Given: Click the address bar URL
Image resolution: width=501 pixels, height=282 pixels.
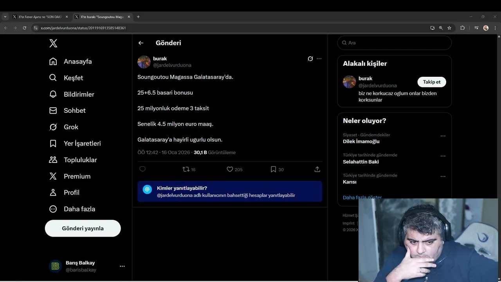Looking at the screenshot, I should (x=83, y=28).
